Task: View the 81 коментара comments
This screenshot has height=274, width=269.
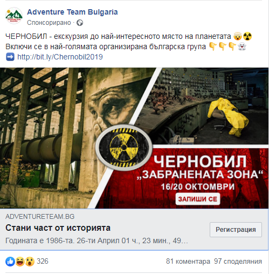Action: 188,262
